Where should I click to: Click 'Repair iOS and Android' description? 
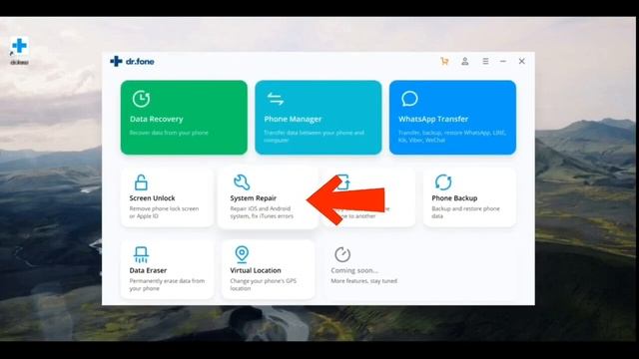262,212
